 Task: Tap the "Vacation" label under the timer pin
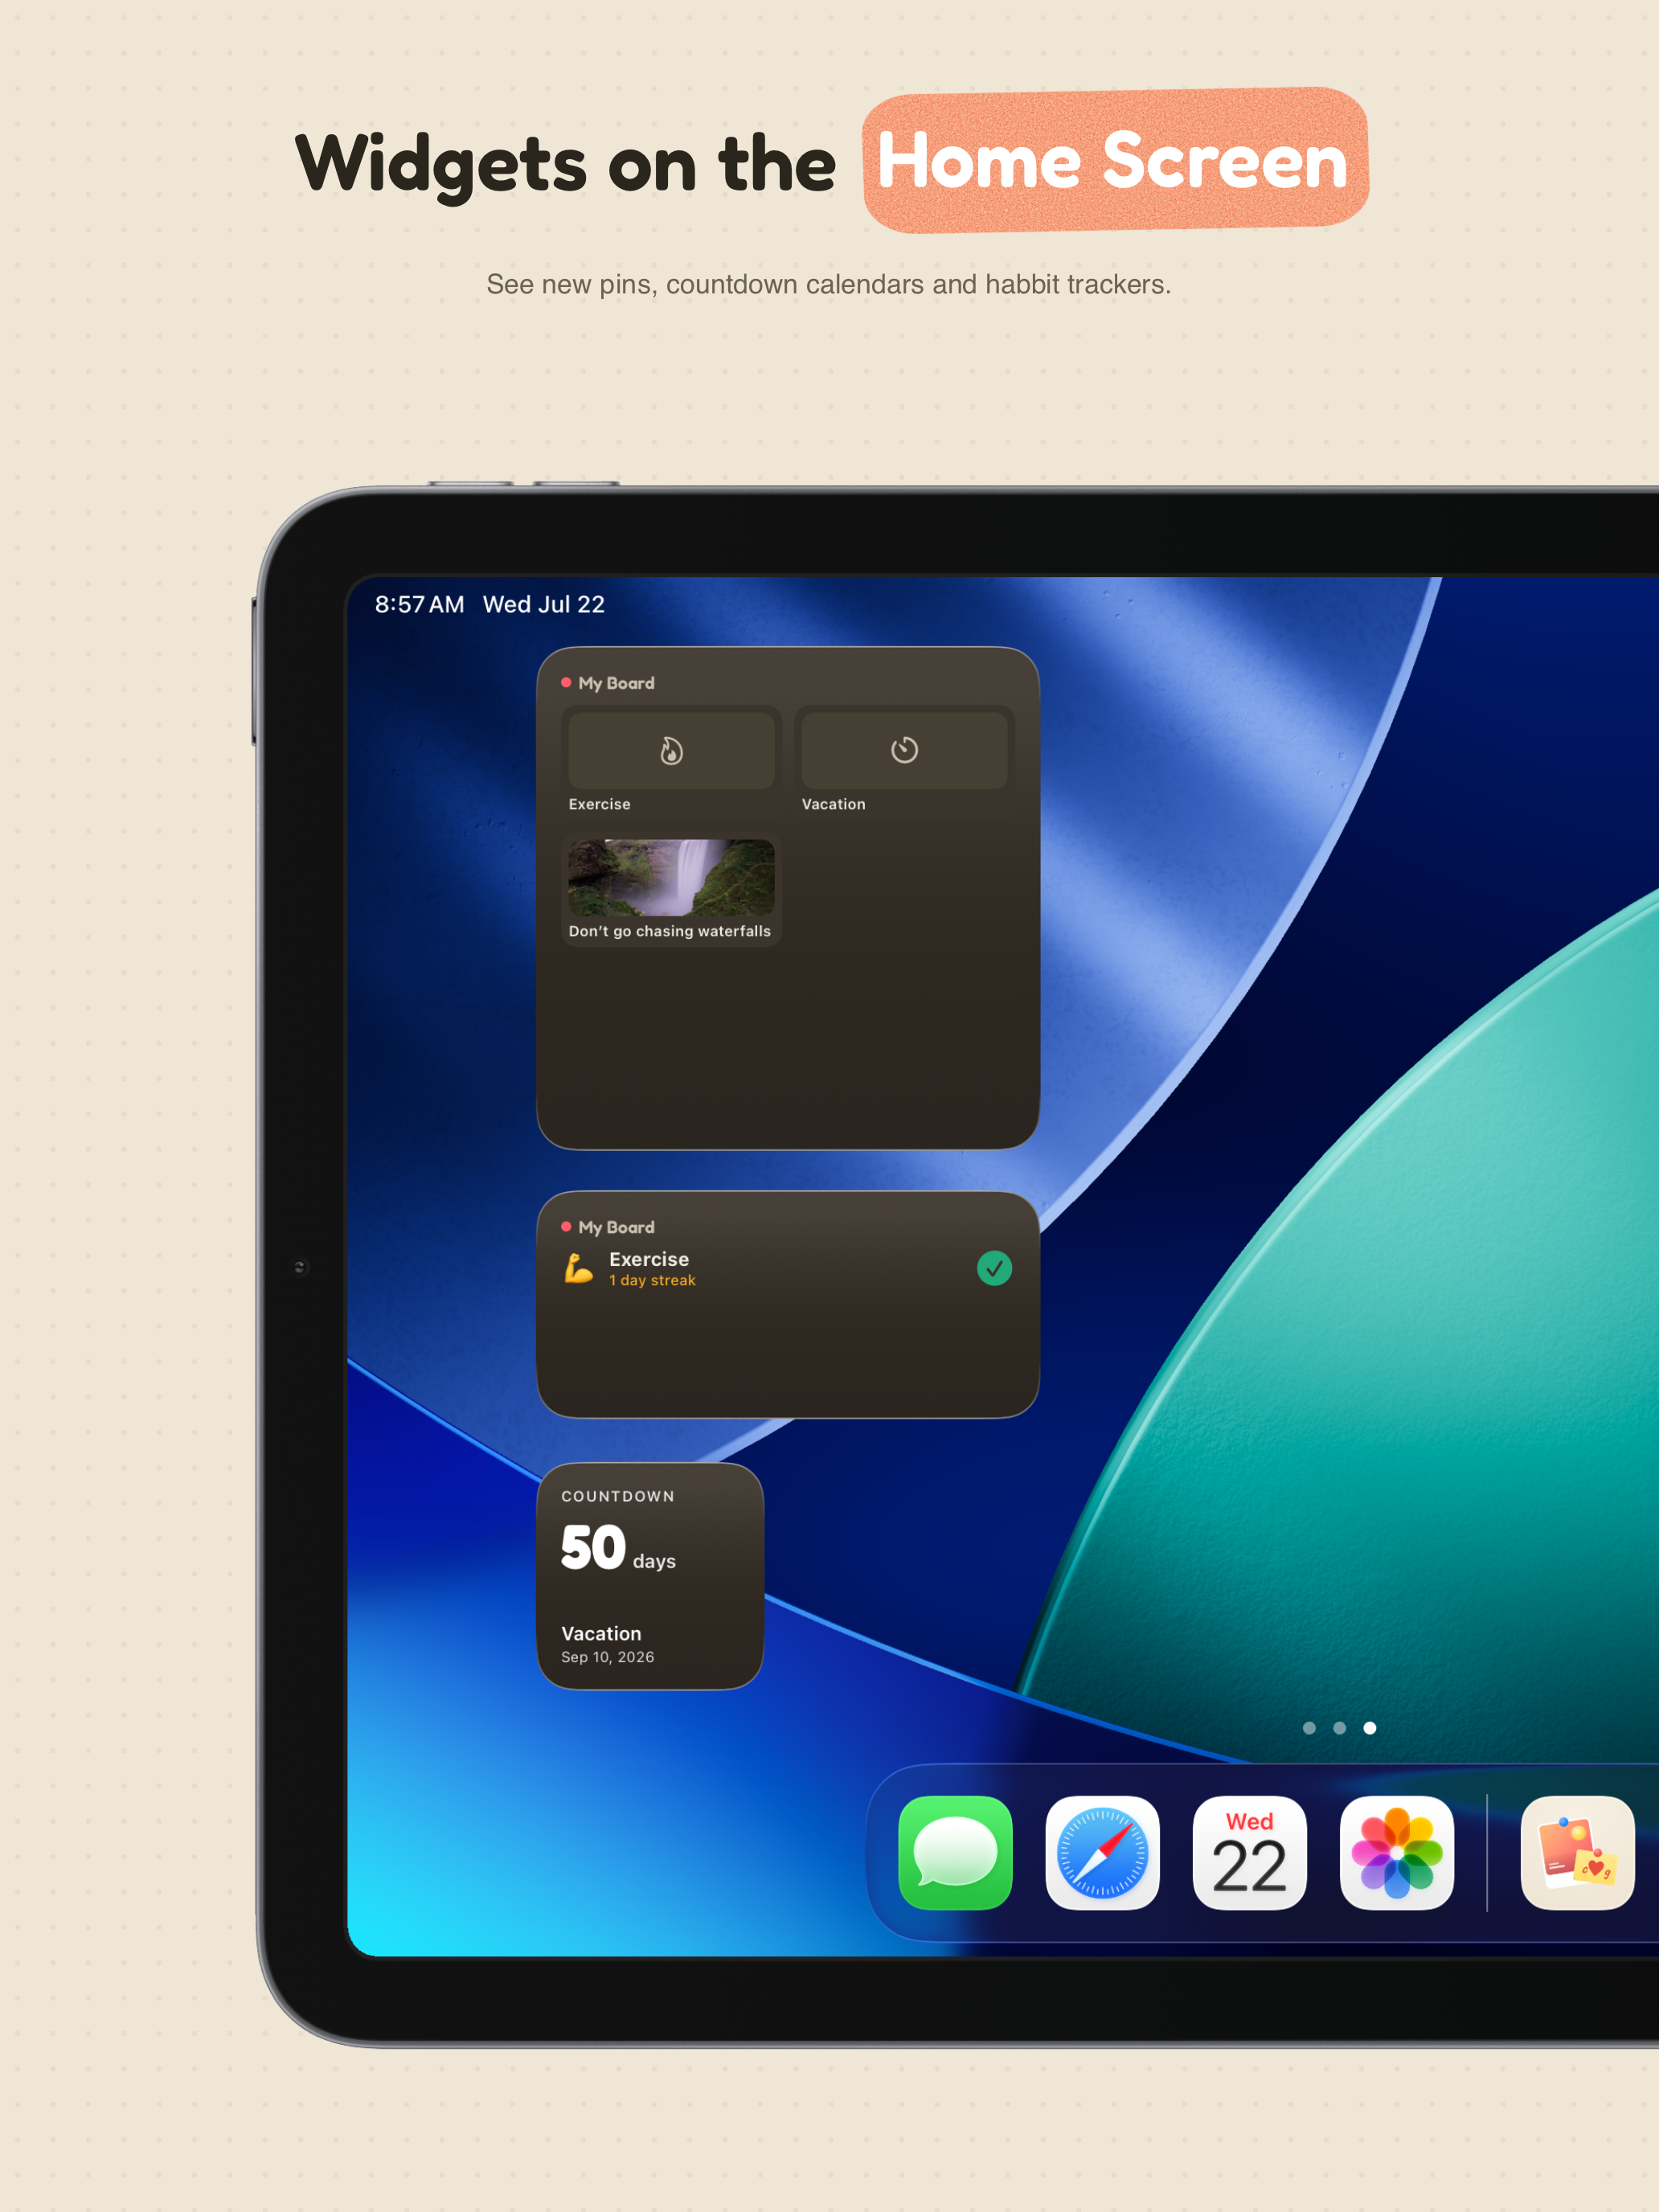[x=833, y=804]
